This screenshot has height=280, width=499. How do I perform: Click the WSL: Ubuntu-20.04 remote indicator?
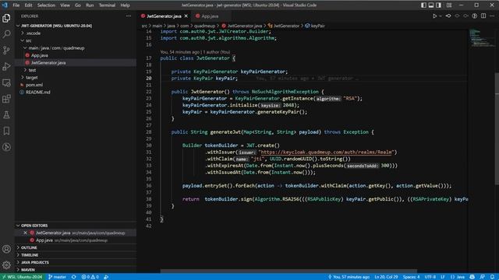coord(23,277)
